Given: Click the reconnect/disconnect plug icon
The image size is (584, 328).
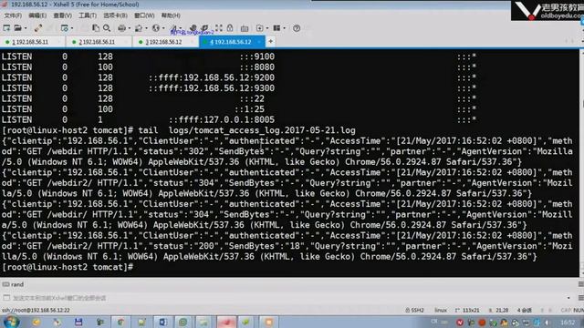Looking at the screenshot, I should (38, 28).
